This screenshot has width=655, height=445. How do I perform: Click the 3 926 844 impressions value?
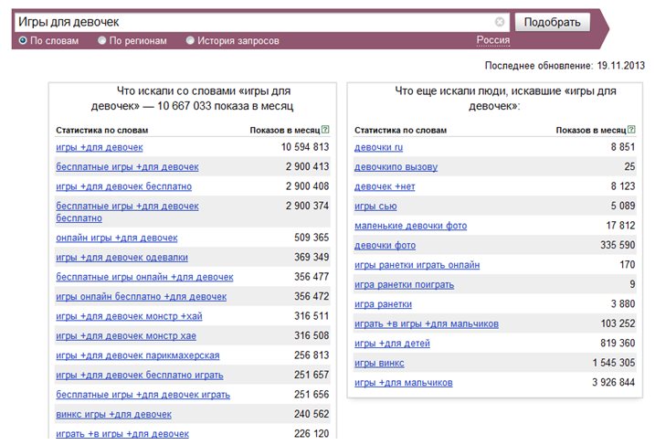coord(613,383)
